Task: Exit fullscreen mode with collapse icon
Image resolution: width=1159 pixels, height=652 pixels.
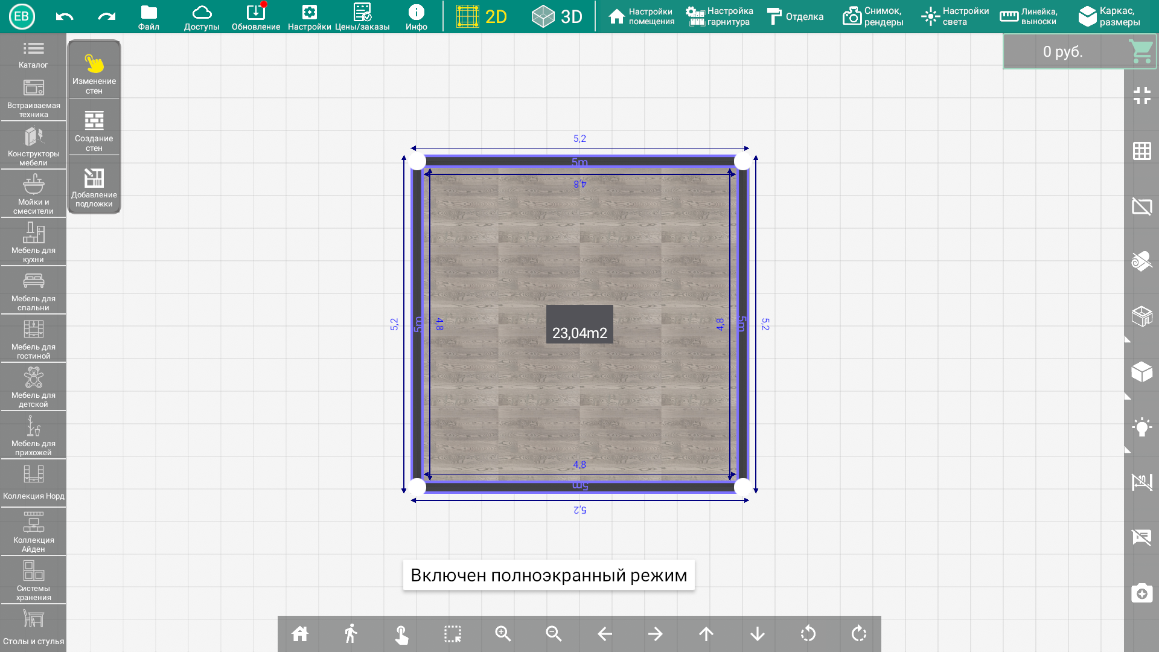Action: [1142, 95]
